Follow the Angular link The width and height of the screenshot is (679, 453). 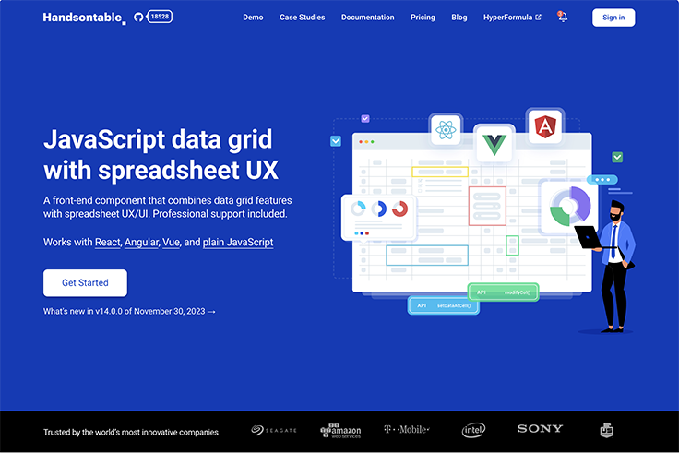(141, 242)
